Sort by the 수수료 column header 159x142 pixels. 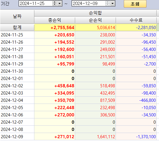tap(136, 20)
